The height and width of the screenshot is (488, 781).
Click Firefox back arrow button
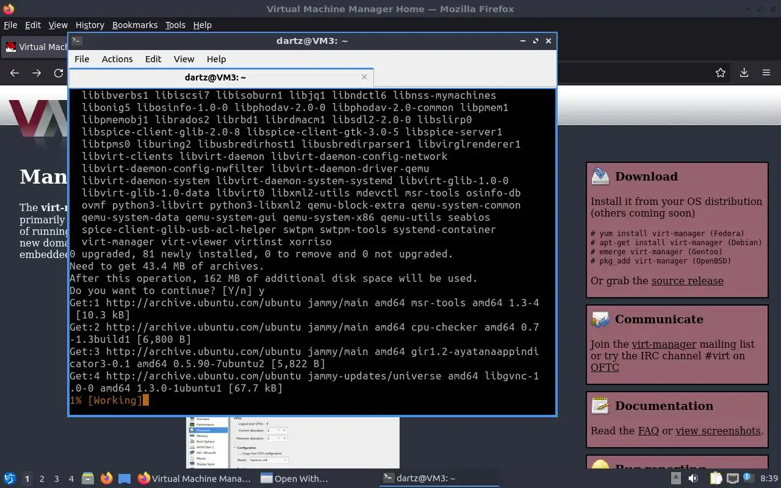[15, 73]
